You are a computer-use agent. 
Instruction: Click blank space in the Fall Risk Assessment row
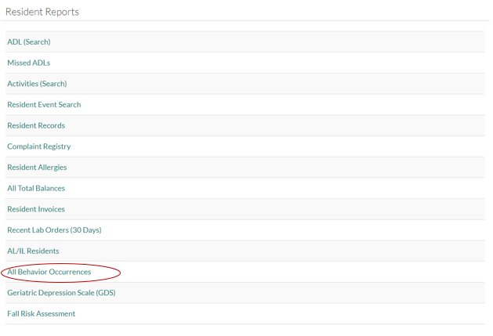pyautogui.click(x=314, y=313)
